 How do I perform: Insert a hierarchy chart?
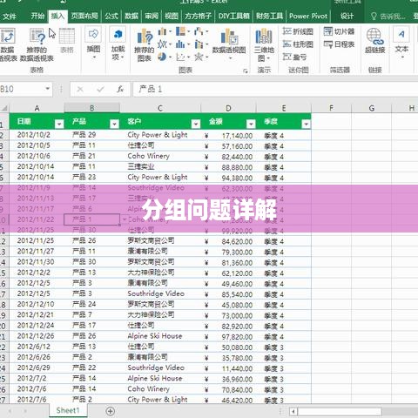pyautogui.click(x=180, y=31)
